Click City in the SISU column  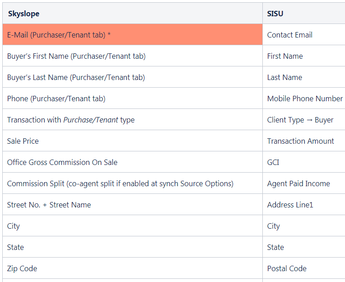click(304, 226)
